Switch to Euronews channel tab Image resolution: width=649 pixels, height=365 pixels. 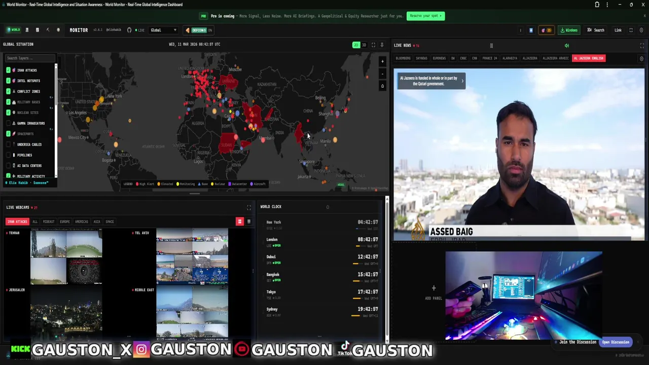pyautogui.click(x=439, y=58)
